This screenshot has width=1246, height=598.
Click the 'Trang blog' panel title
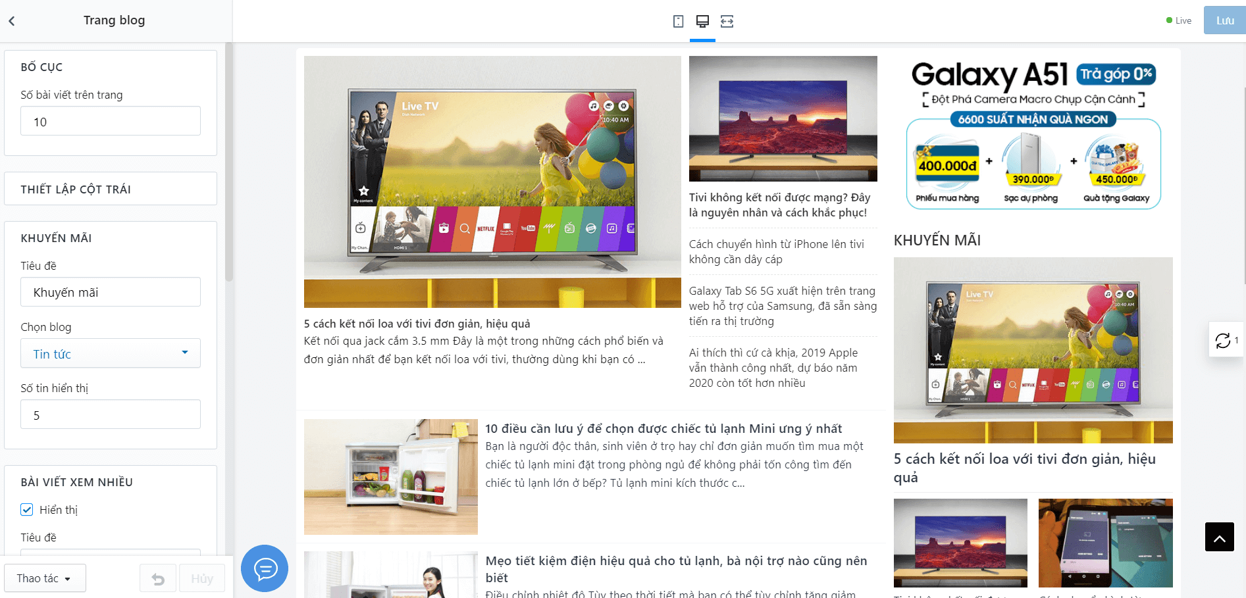pyautogui.click(x=115, y=20)
